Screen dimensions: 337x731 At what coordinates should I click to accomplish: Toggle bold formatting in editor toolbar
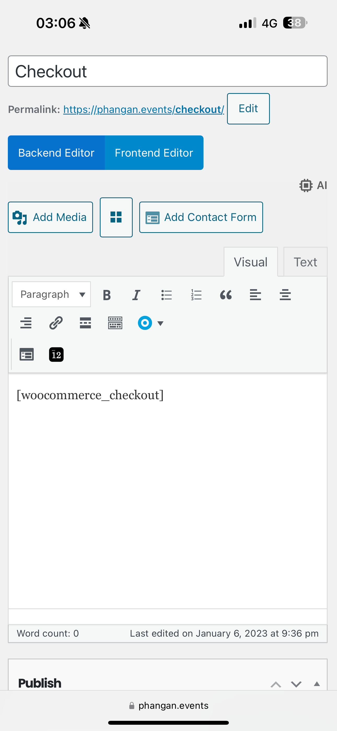coord(107,295)
